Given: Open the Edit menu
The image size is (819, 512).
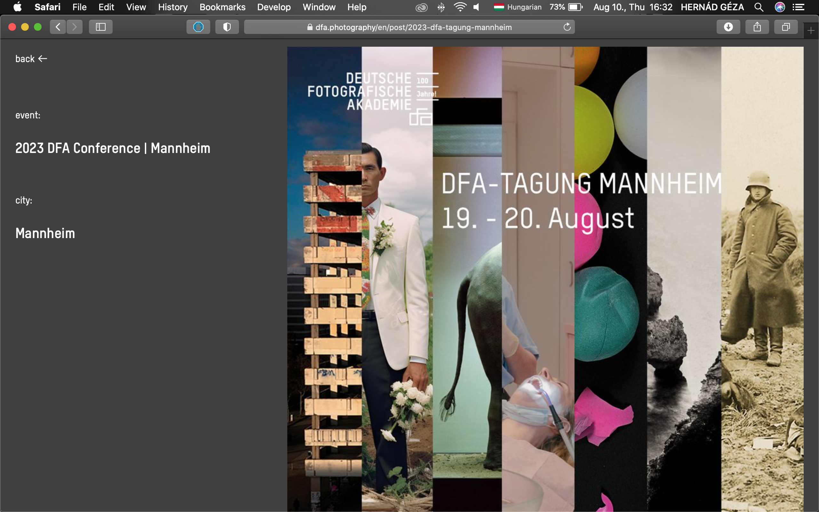Looking at the screenshot, I should point(106,7).
